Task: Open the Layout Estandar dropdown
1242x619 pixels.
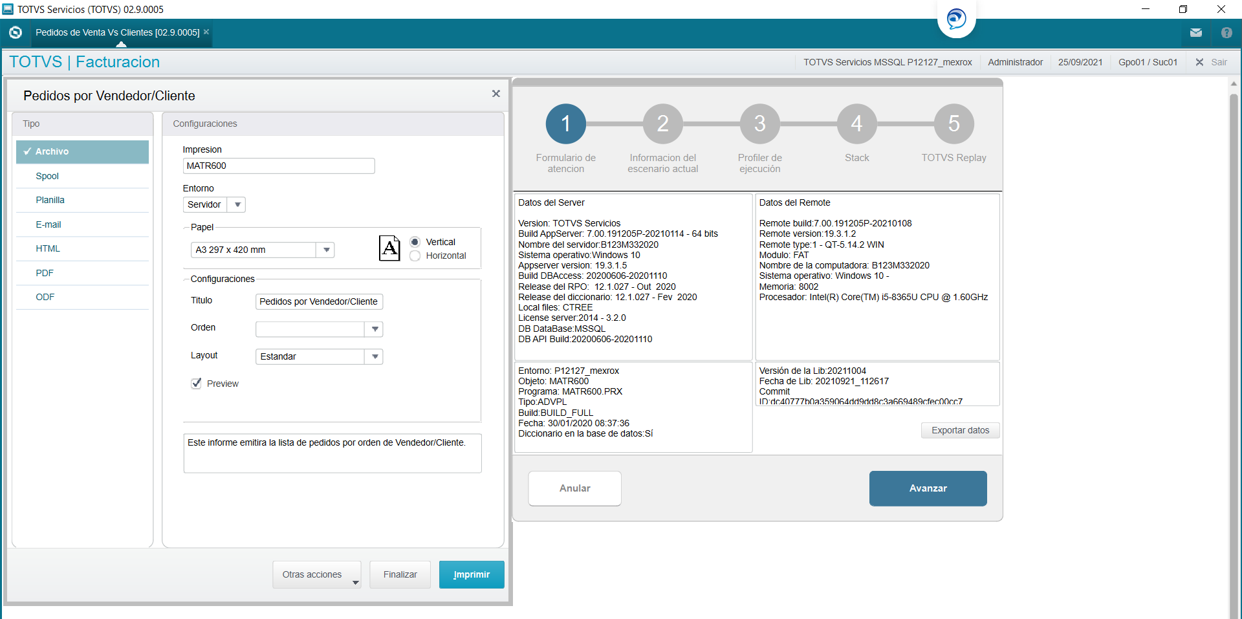Action: (375, 356)
